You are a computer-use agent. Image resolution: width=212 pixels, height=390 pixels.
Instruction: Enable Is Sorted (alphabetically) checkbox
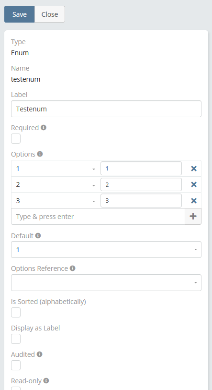16,312
